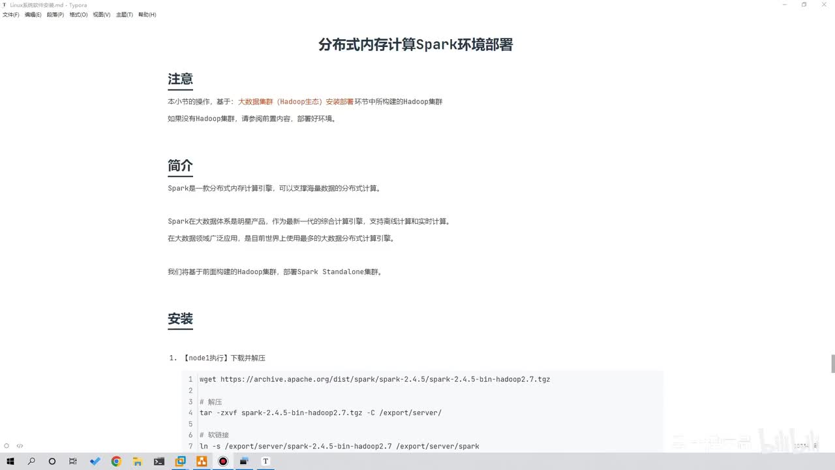835x470 pixels.
Task: Click Spark是一款分布式内存计算引擎 paragraph
Action: coord(275,189)
